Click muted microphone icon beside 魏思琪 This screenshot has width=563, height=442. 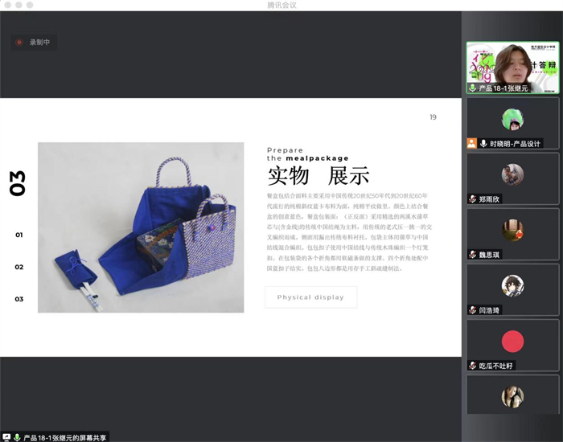click(472, 255)
